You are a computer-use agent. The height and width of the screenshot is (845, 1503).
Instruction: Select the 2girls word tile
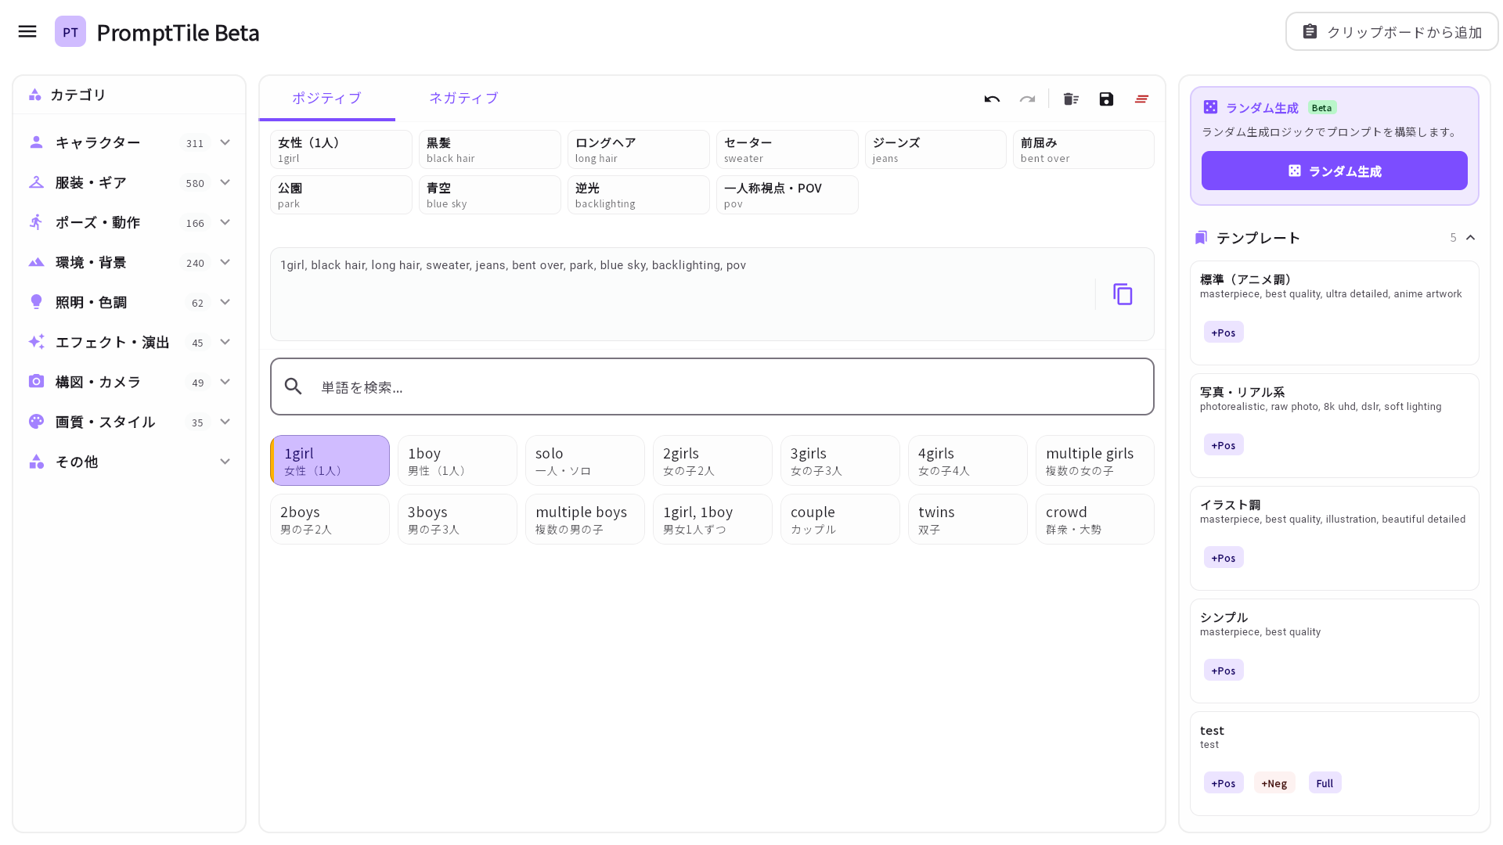click(x=712, y=461)
